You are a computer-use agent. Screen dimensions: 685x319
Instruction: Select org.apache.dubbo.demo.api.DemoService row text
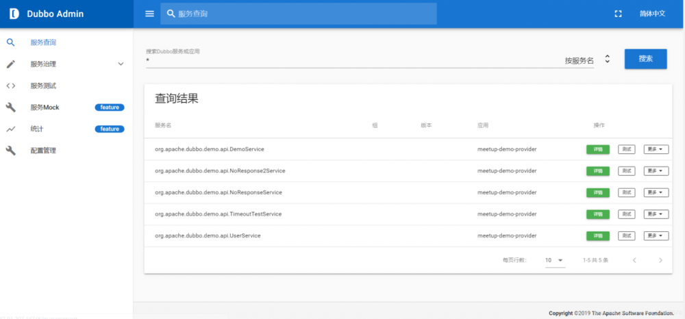[209, 149]
